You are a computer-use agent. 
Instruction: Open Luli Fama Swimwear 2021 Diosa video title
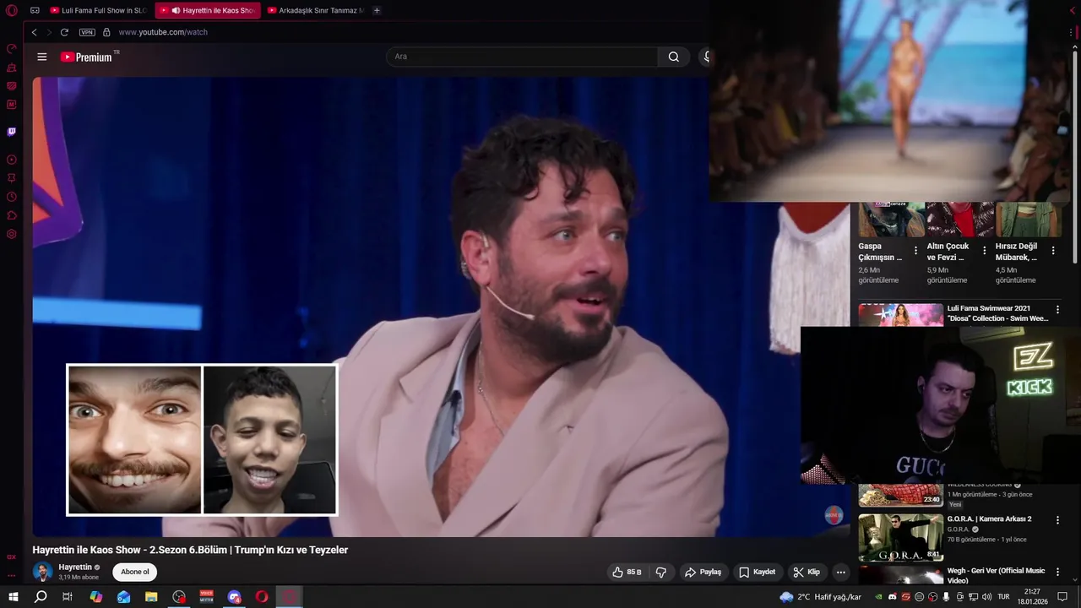[x=997, y=313]
